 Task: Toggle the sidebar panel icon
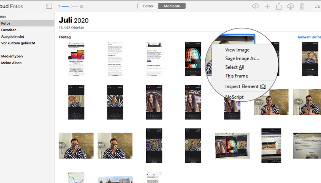[x=49, y=6]
